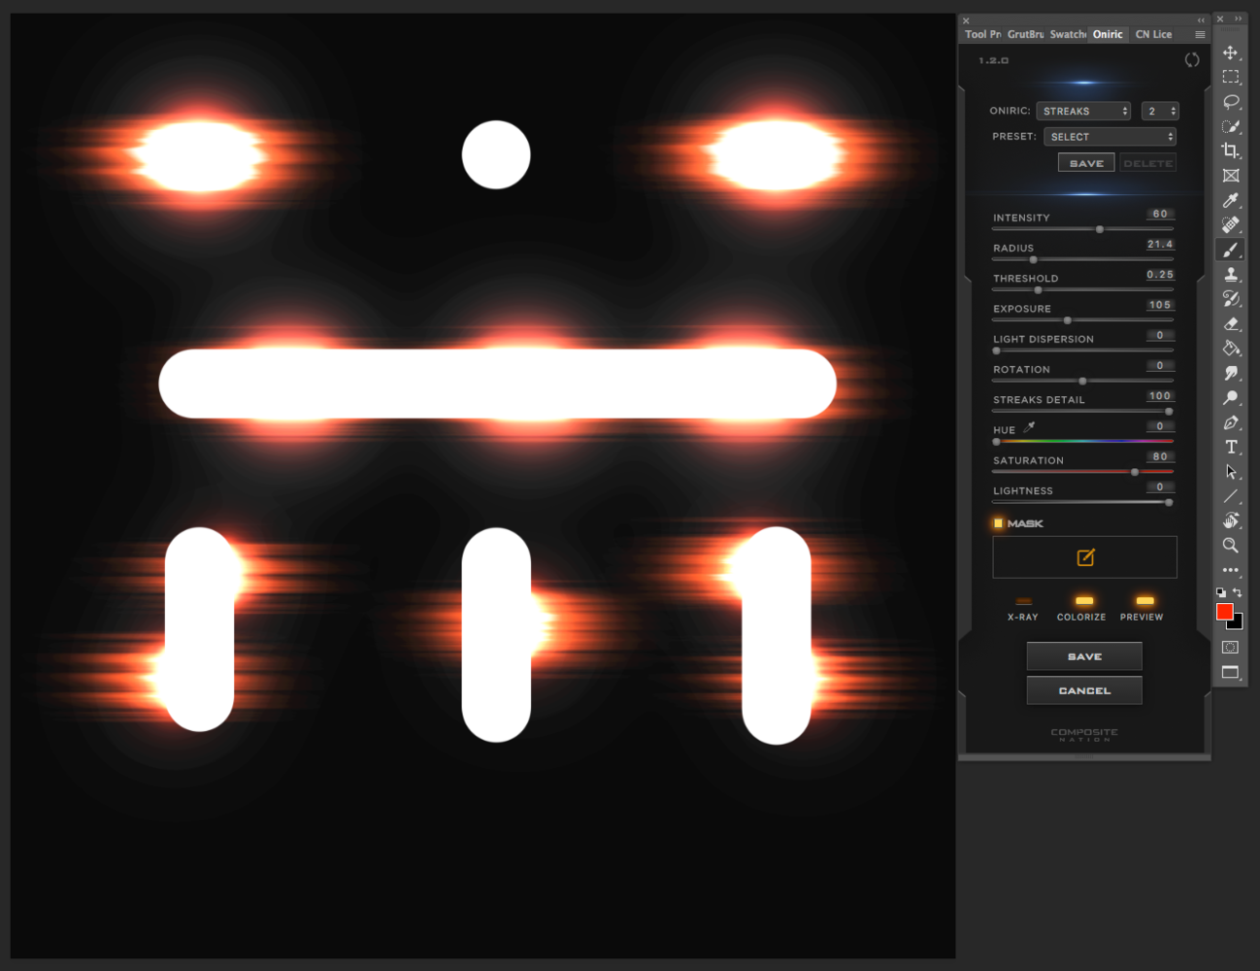This screenshot has width=1260, height=971.
Task: Click the edit mask pencil icon
Action: click(1085, 557)
